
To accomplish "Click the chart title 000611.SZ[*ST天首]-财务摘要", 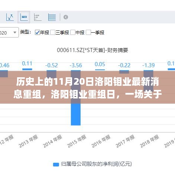I will tap(93, 50).
